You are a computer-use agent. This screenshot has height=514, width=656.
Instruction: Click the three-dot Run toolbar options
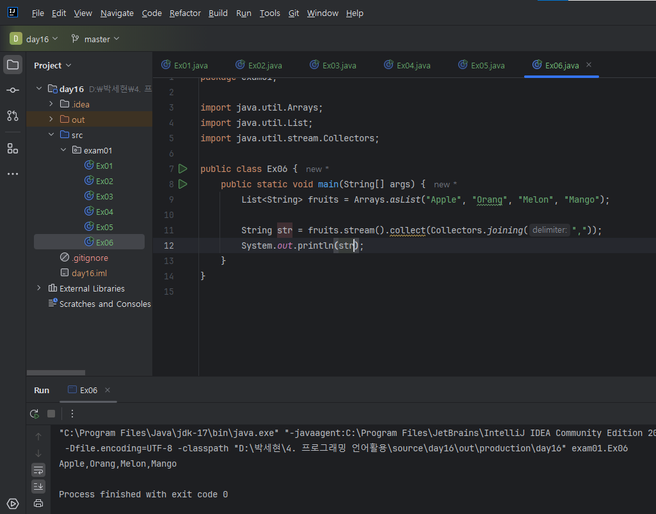pyautogui.click(x=72, y=414)
